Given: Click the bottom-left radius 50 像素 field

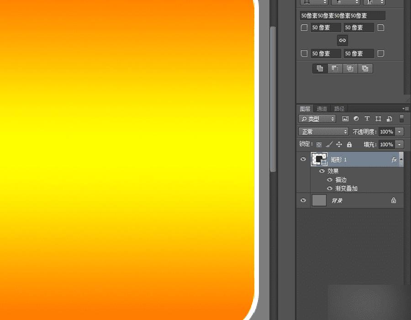Looking at the screenshot, I should point(326,53).
